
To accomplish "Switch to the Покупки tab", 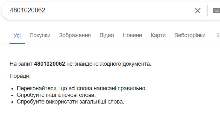I will click(x=40, y=35).
